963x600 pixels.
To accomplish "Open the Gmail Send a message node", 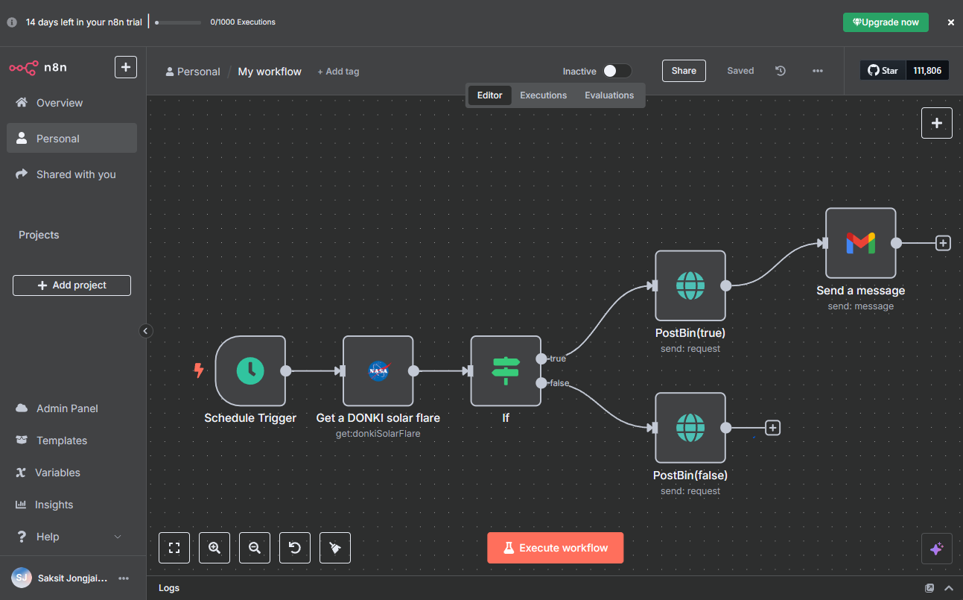I will 860,243.
